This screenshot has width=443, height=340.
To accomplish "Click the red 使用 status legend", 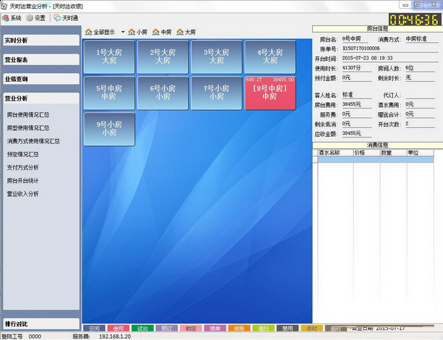I will coord(118,329).
